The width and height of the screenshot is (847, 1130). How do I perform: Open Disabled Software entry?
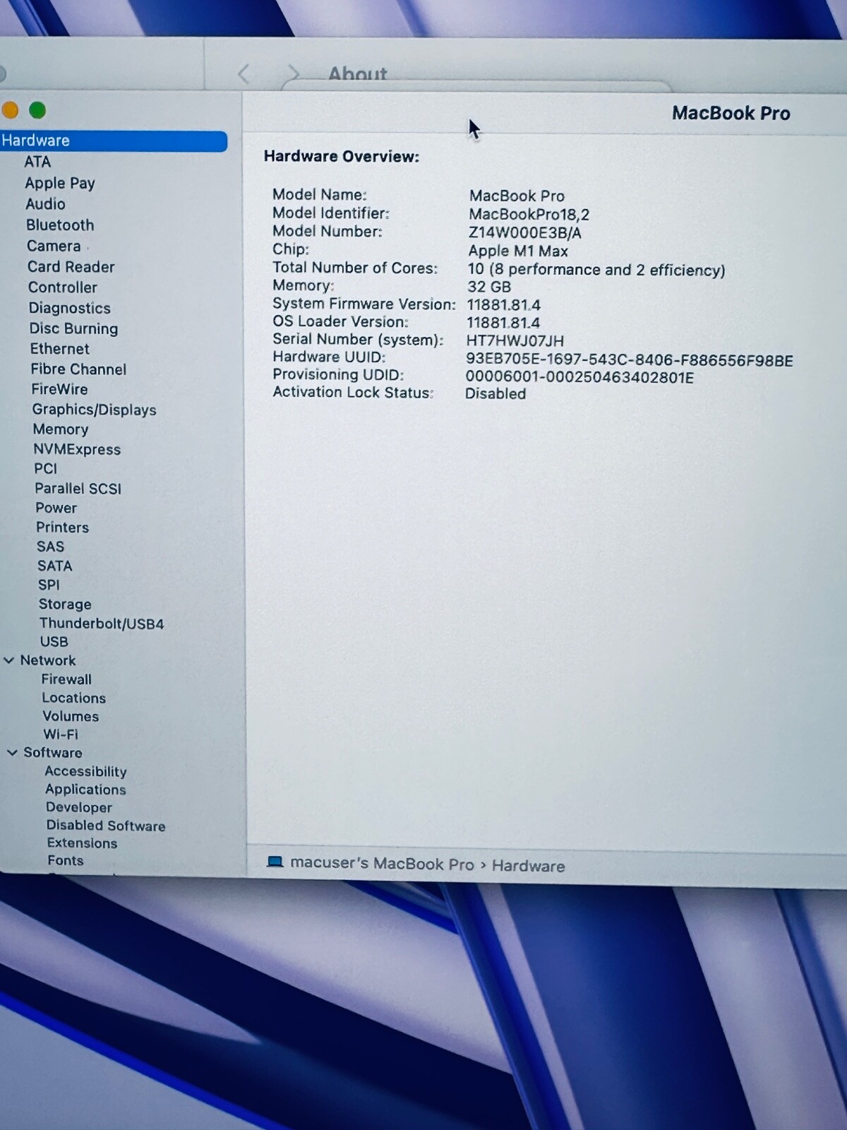(x=106, y=826)
